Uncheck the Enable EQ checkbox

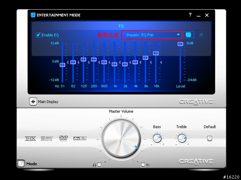[x=38, y=35]
